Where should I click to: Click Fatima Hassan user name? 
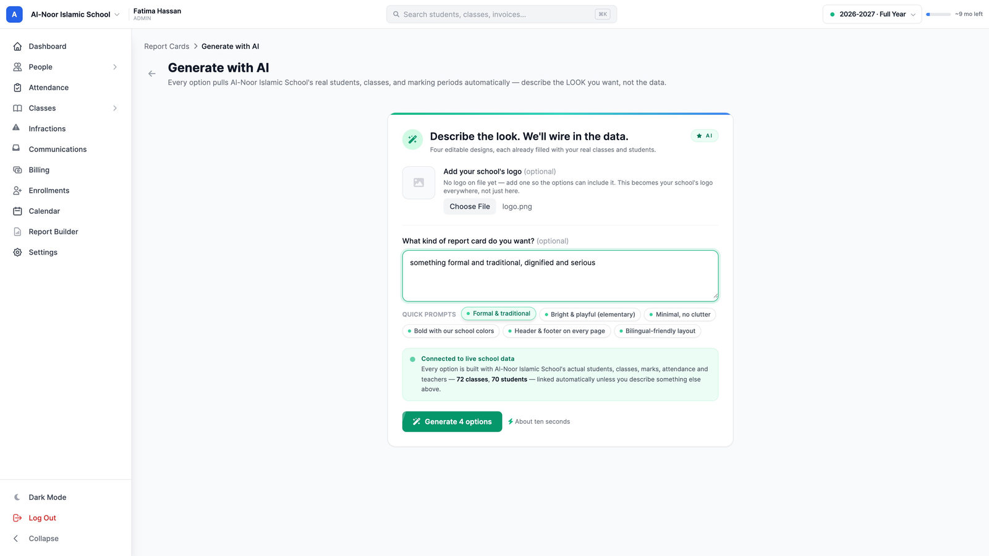[x=157, y=11]
